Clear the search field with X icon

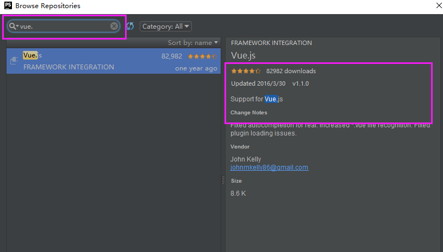(114, 26)
